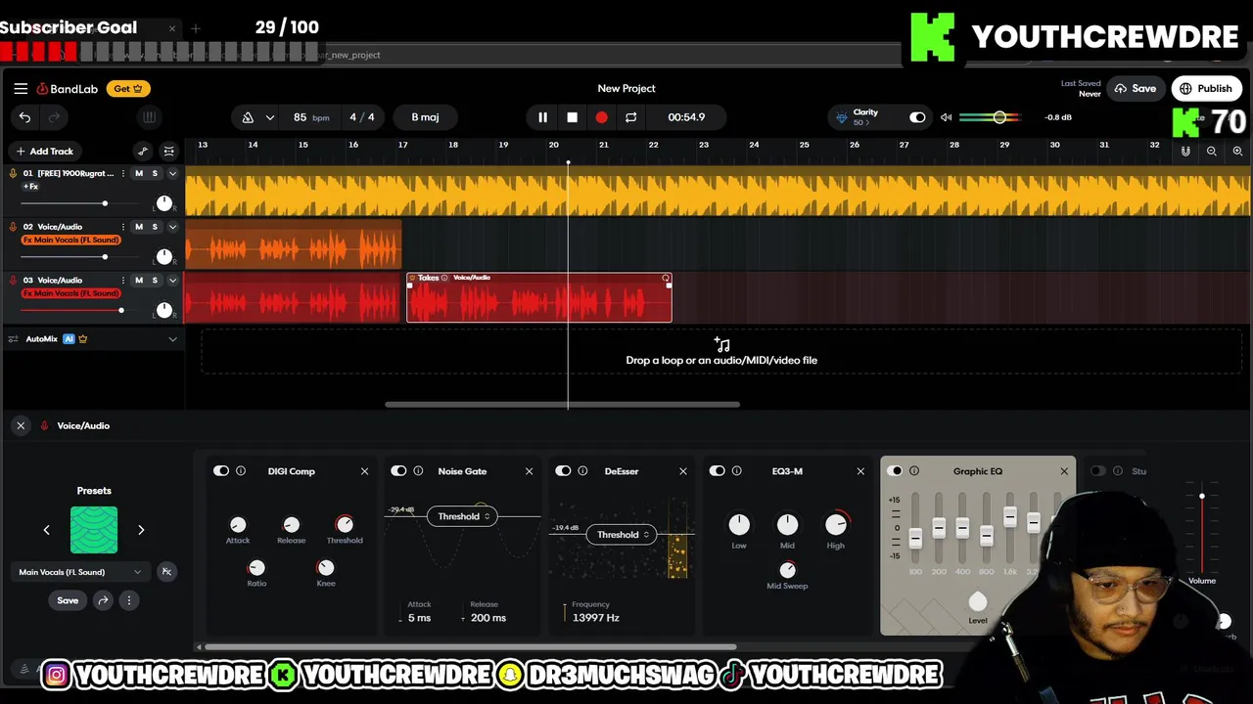Click the master volume speaker icon
Viewport: 1253px width, 704px height.
(x=946, y=117)
